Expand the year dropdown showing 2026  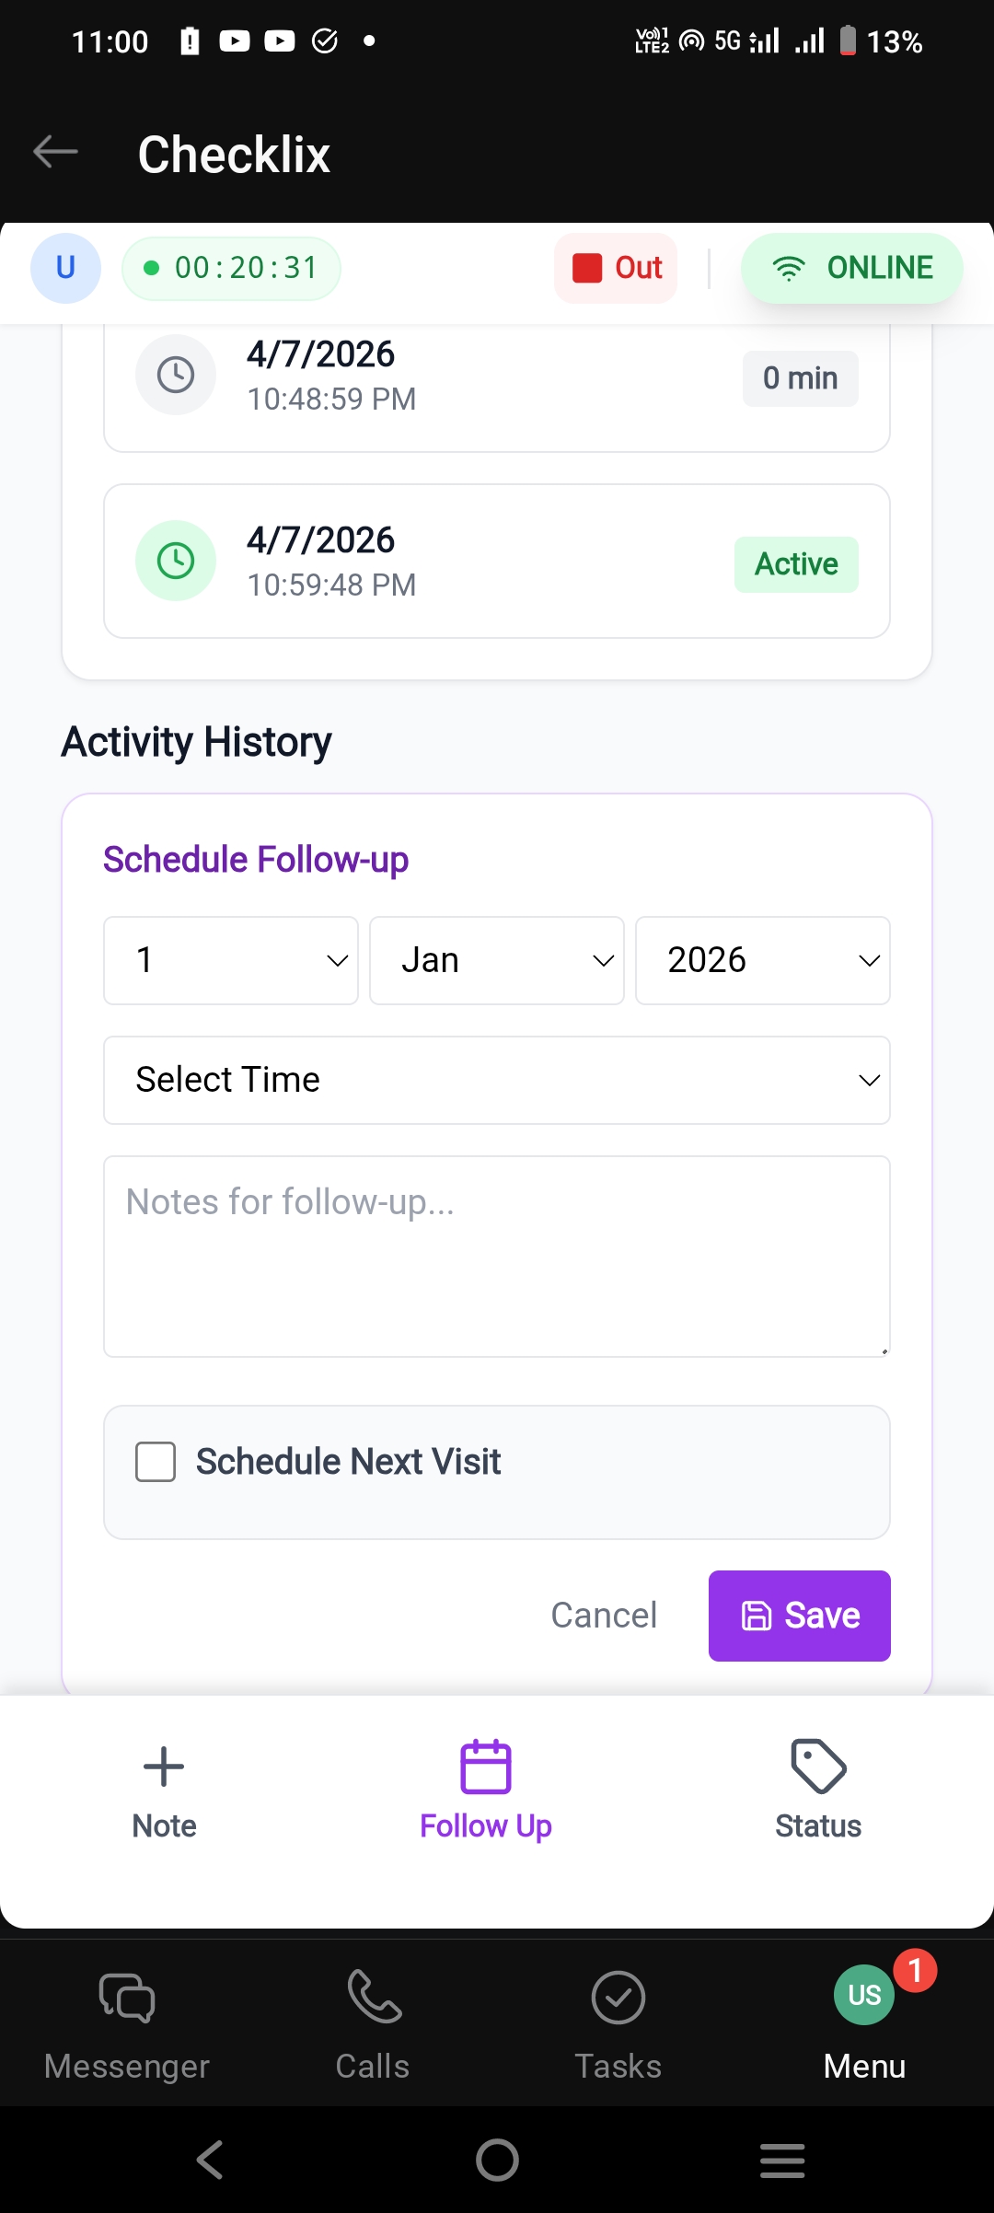pos(763,960)
